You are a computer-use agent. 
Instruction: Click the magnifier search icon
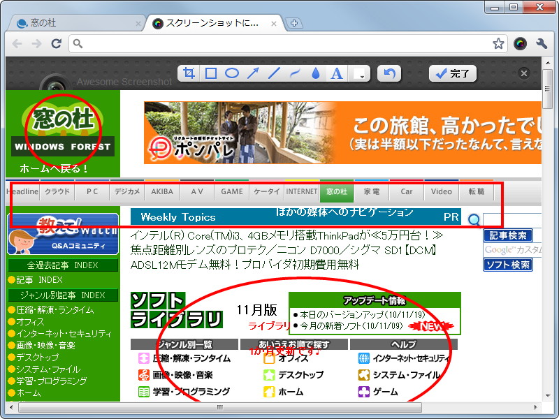(x=474, y=220)
